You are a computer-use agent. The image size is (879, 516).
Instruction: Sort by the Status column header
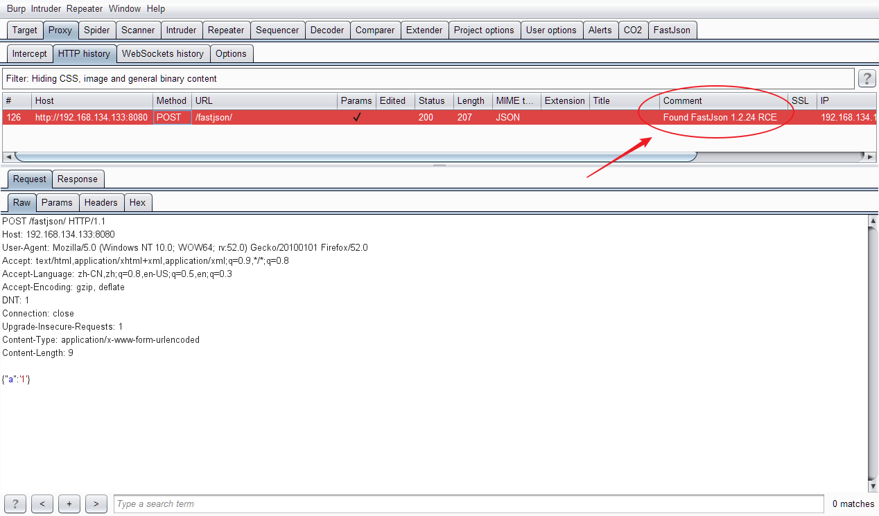pyautogui.click(x=434, y=100)
